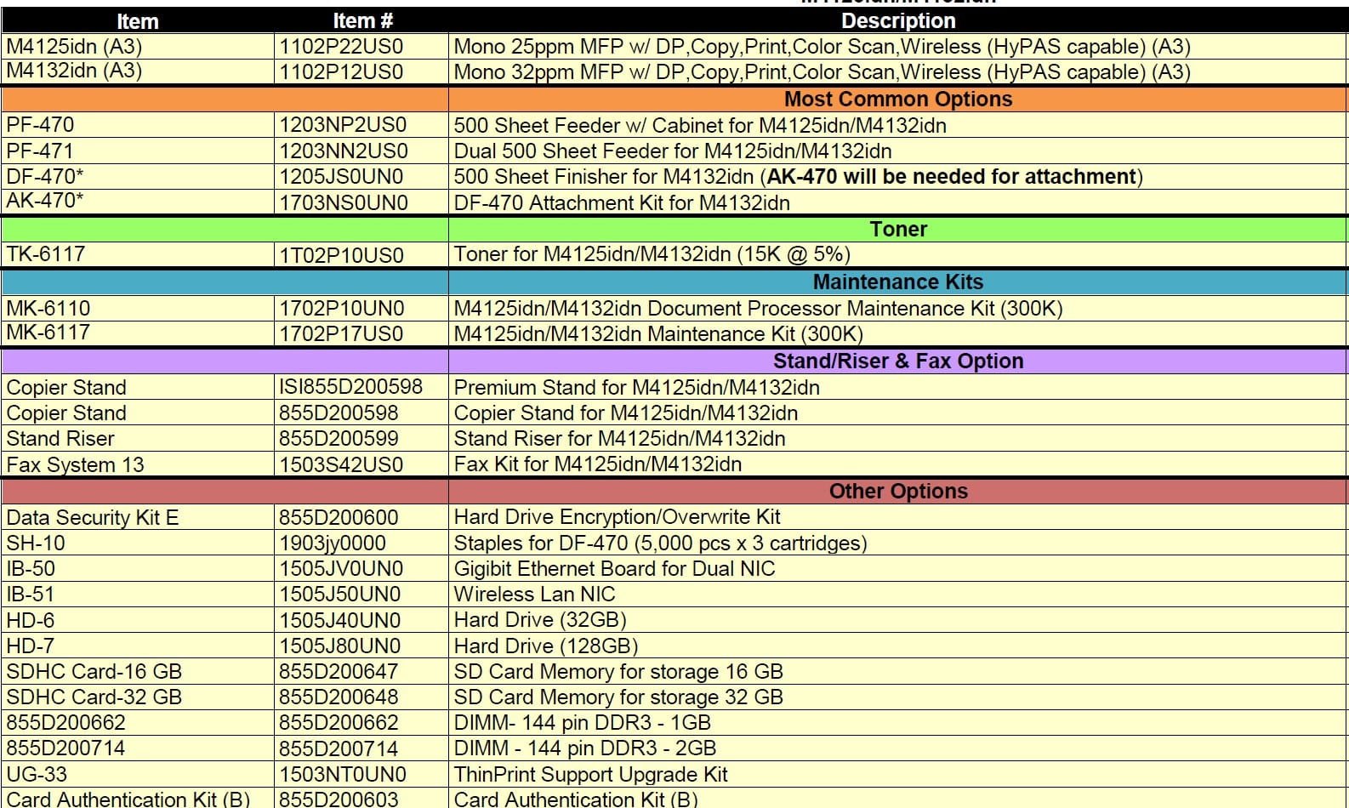Click the MK-6110 maintenance kit cell
This screenshot has width=1349, height=808.
click(48, 308)
